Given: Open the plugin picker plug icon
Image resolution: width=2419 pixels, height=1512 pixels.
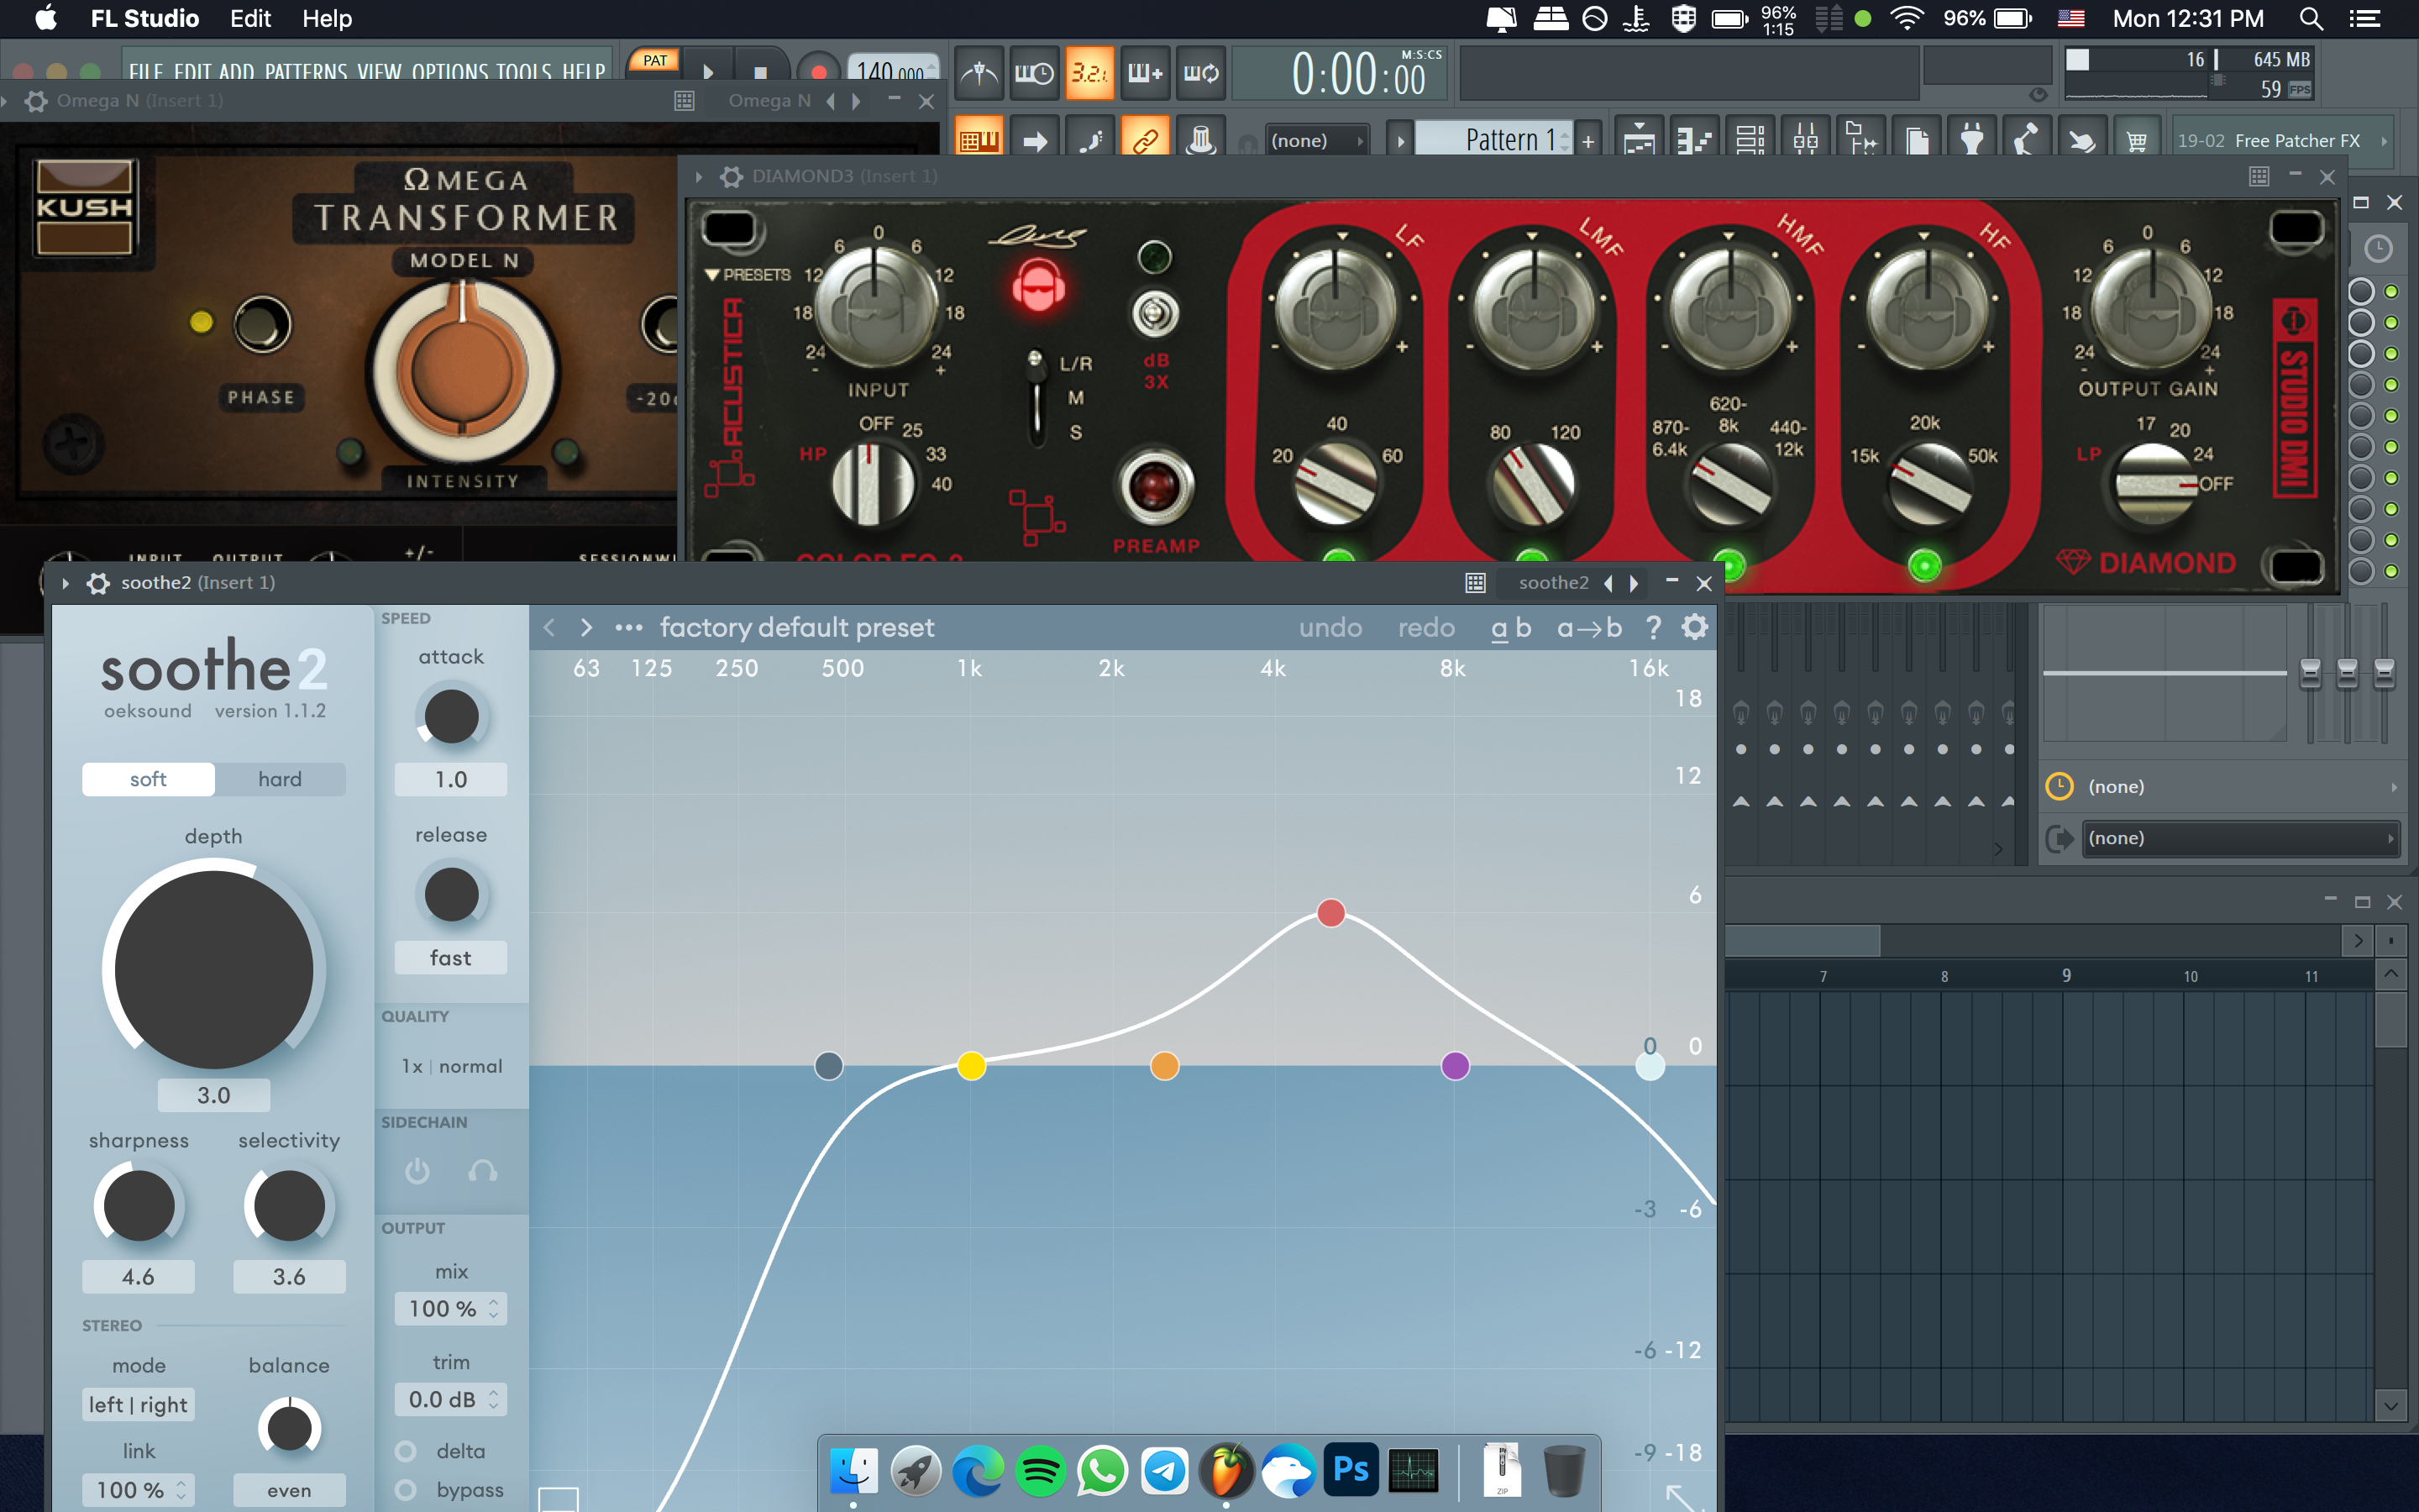Looking at the screenshot, I should 1971,140.
